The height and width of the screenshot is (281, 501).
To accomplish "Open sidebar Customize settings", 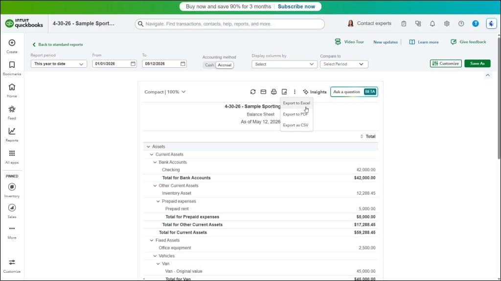I will 12,266.
